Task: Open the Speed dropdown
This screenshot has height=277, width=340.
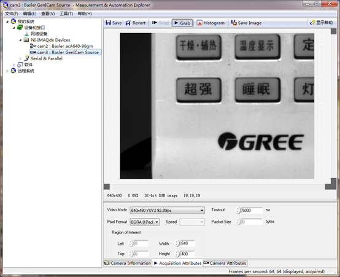Action: pos(192,222)
